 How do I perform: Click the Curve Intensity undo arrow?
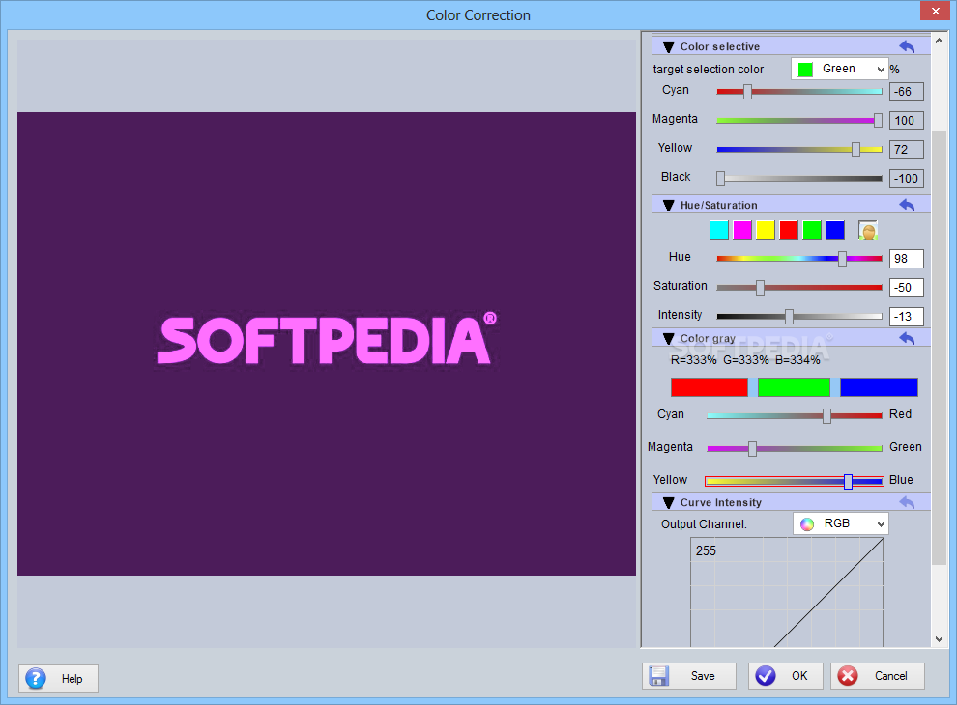(907, 502)
